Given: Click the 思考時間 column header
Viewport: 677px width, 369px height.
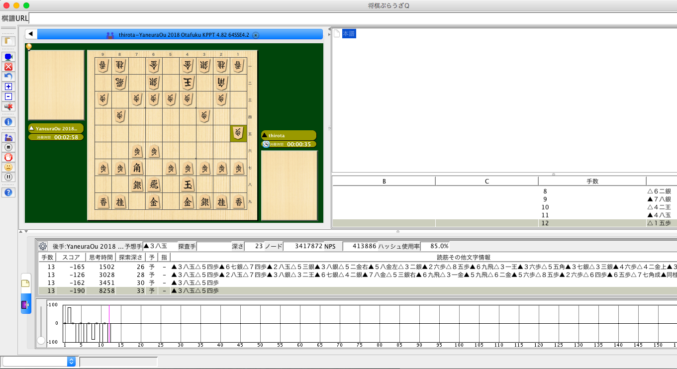Looking at the screenshot, I should point(100,258).
